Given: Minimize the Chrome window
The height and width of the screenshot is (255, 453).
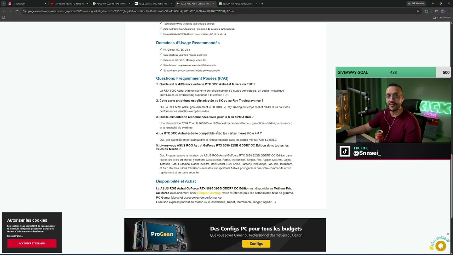Looking at the screenshot, I should tap(432, 4).
